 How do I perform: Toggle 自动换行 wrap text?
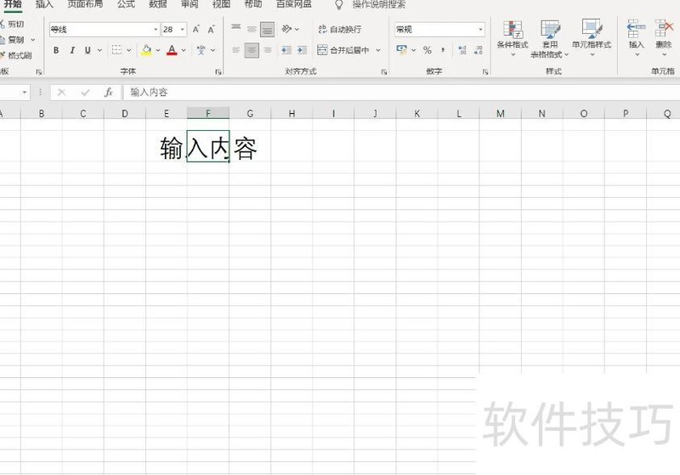pyautogui.click(x=339, y=29)
